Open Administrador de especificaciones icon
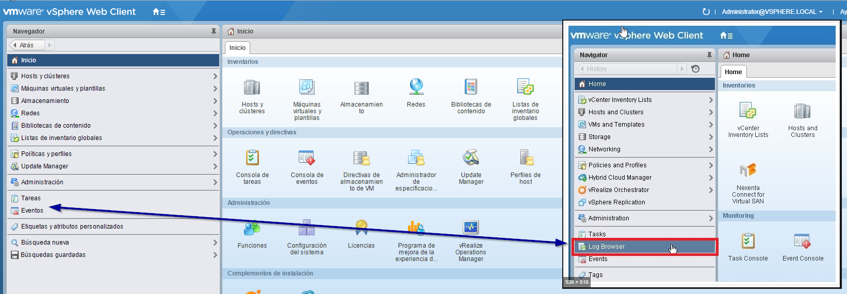 416,158
